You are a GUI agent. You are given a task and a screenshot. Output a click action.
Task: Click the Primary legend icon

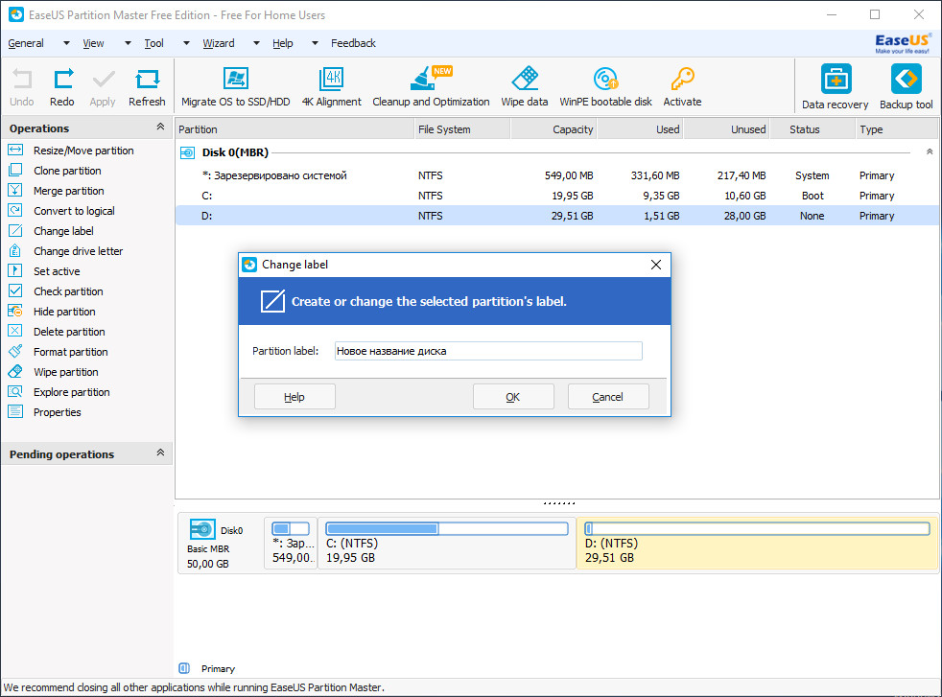(184, 668)
